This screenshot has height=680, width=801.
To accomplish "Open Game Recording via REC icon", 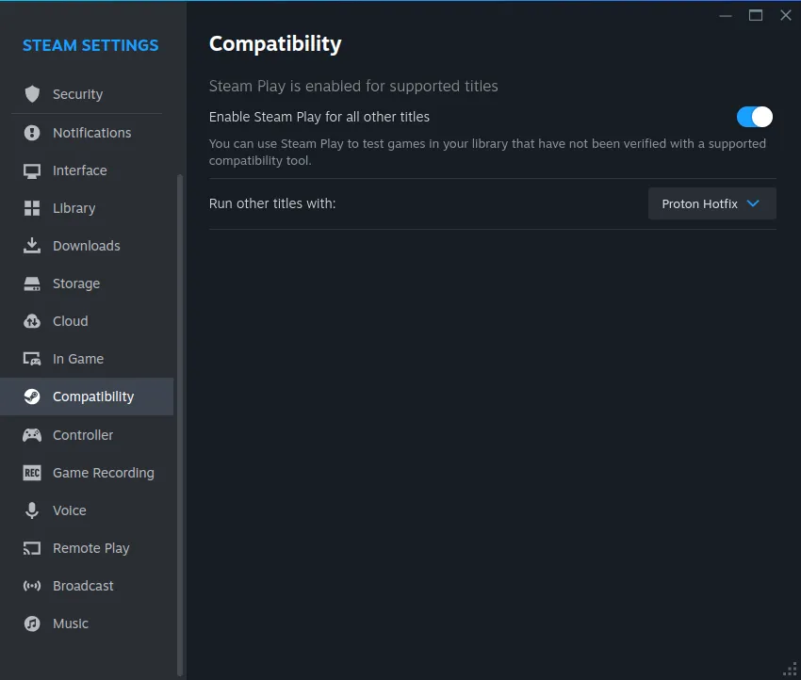I will tap(32, 473).
